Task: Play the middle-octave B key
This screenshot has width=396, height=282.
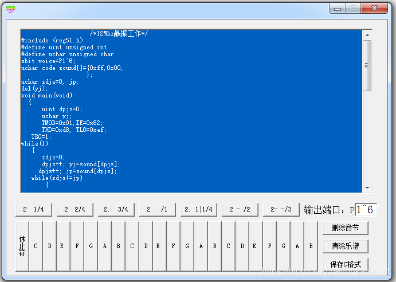Action: pos(215,246)
